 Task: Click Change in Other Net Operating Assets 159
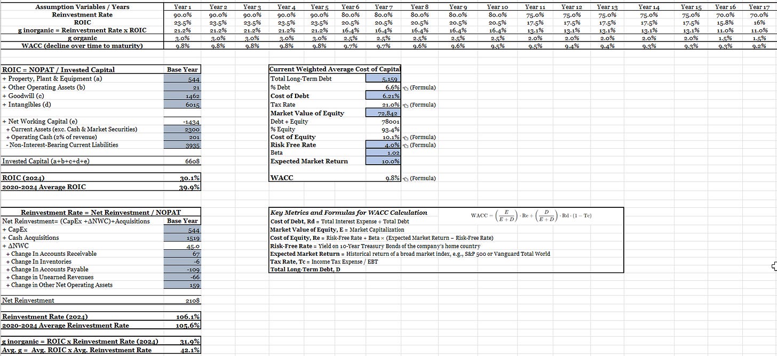point(183,285)
